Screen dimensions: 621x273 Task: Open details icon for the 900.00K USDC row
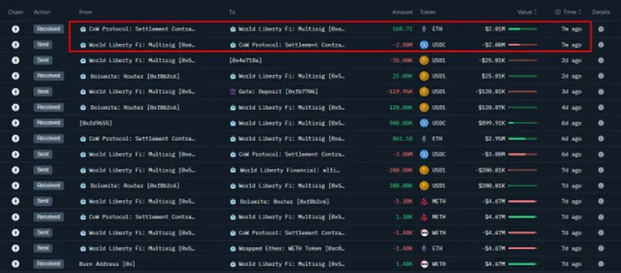601,123
